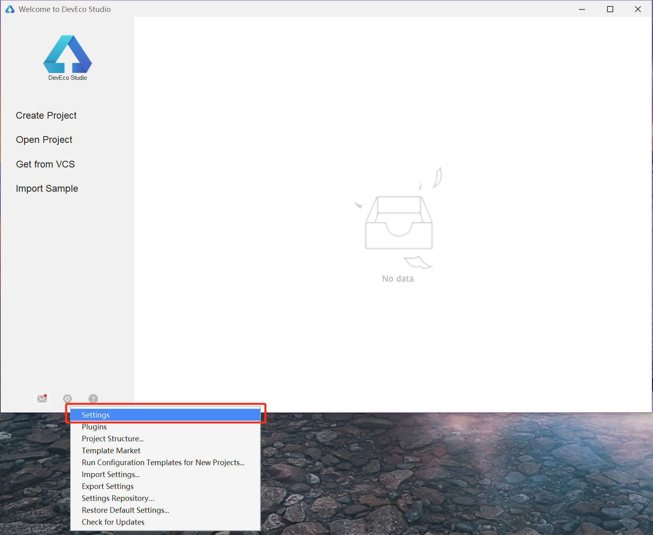Viewport: 653px width, 535px height.
Task: Open Template Market menu entry
Action: [165, 450]
